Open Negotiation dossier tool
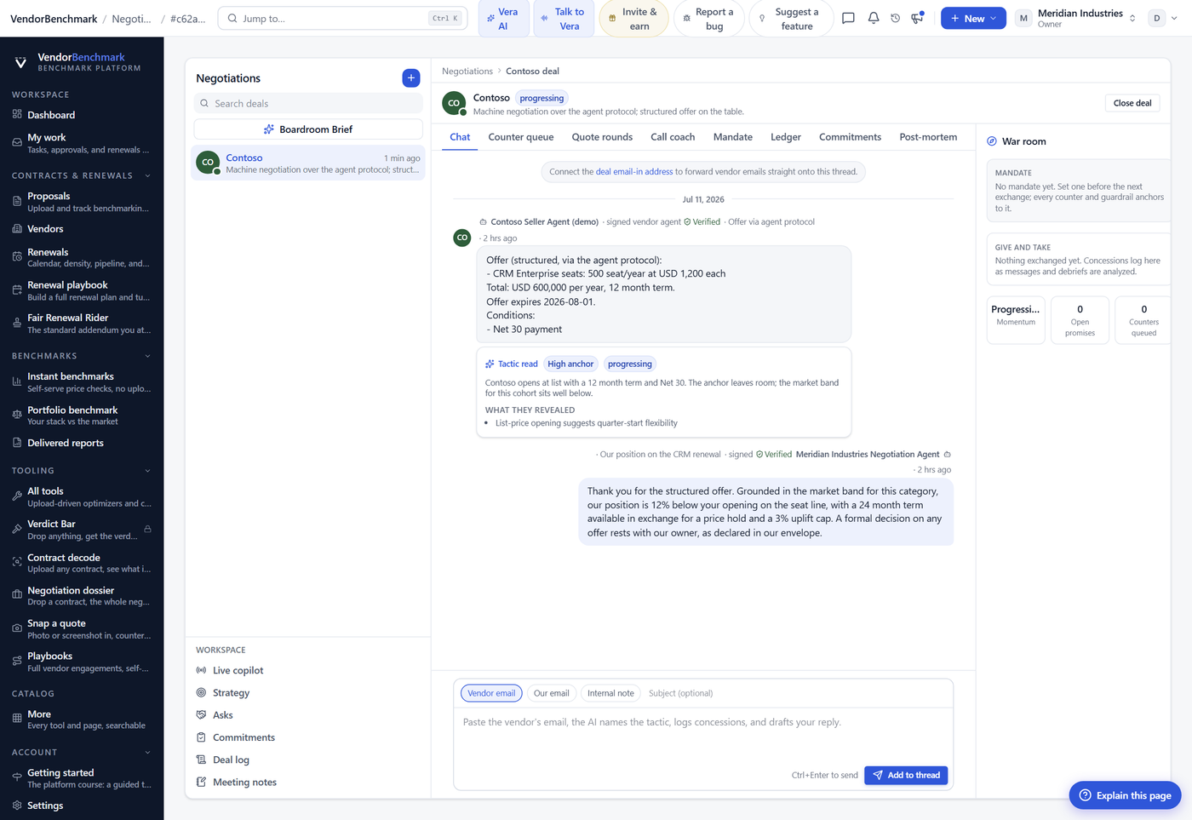Image resolution: width=1192 pixels, height=820 pixels. 82,596
